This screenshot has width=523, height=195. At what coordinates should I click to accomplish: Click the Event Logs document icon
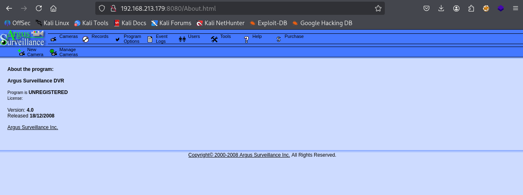pos(150,39)
